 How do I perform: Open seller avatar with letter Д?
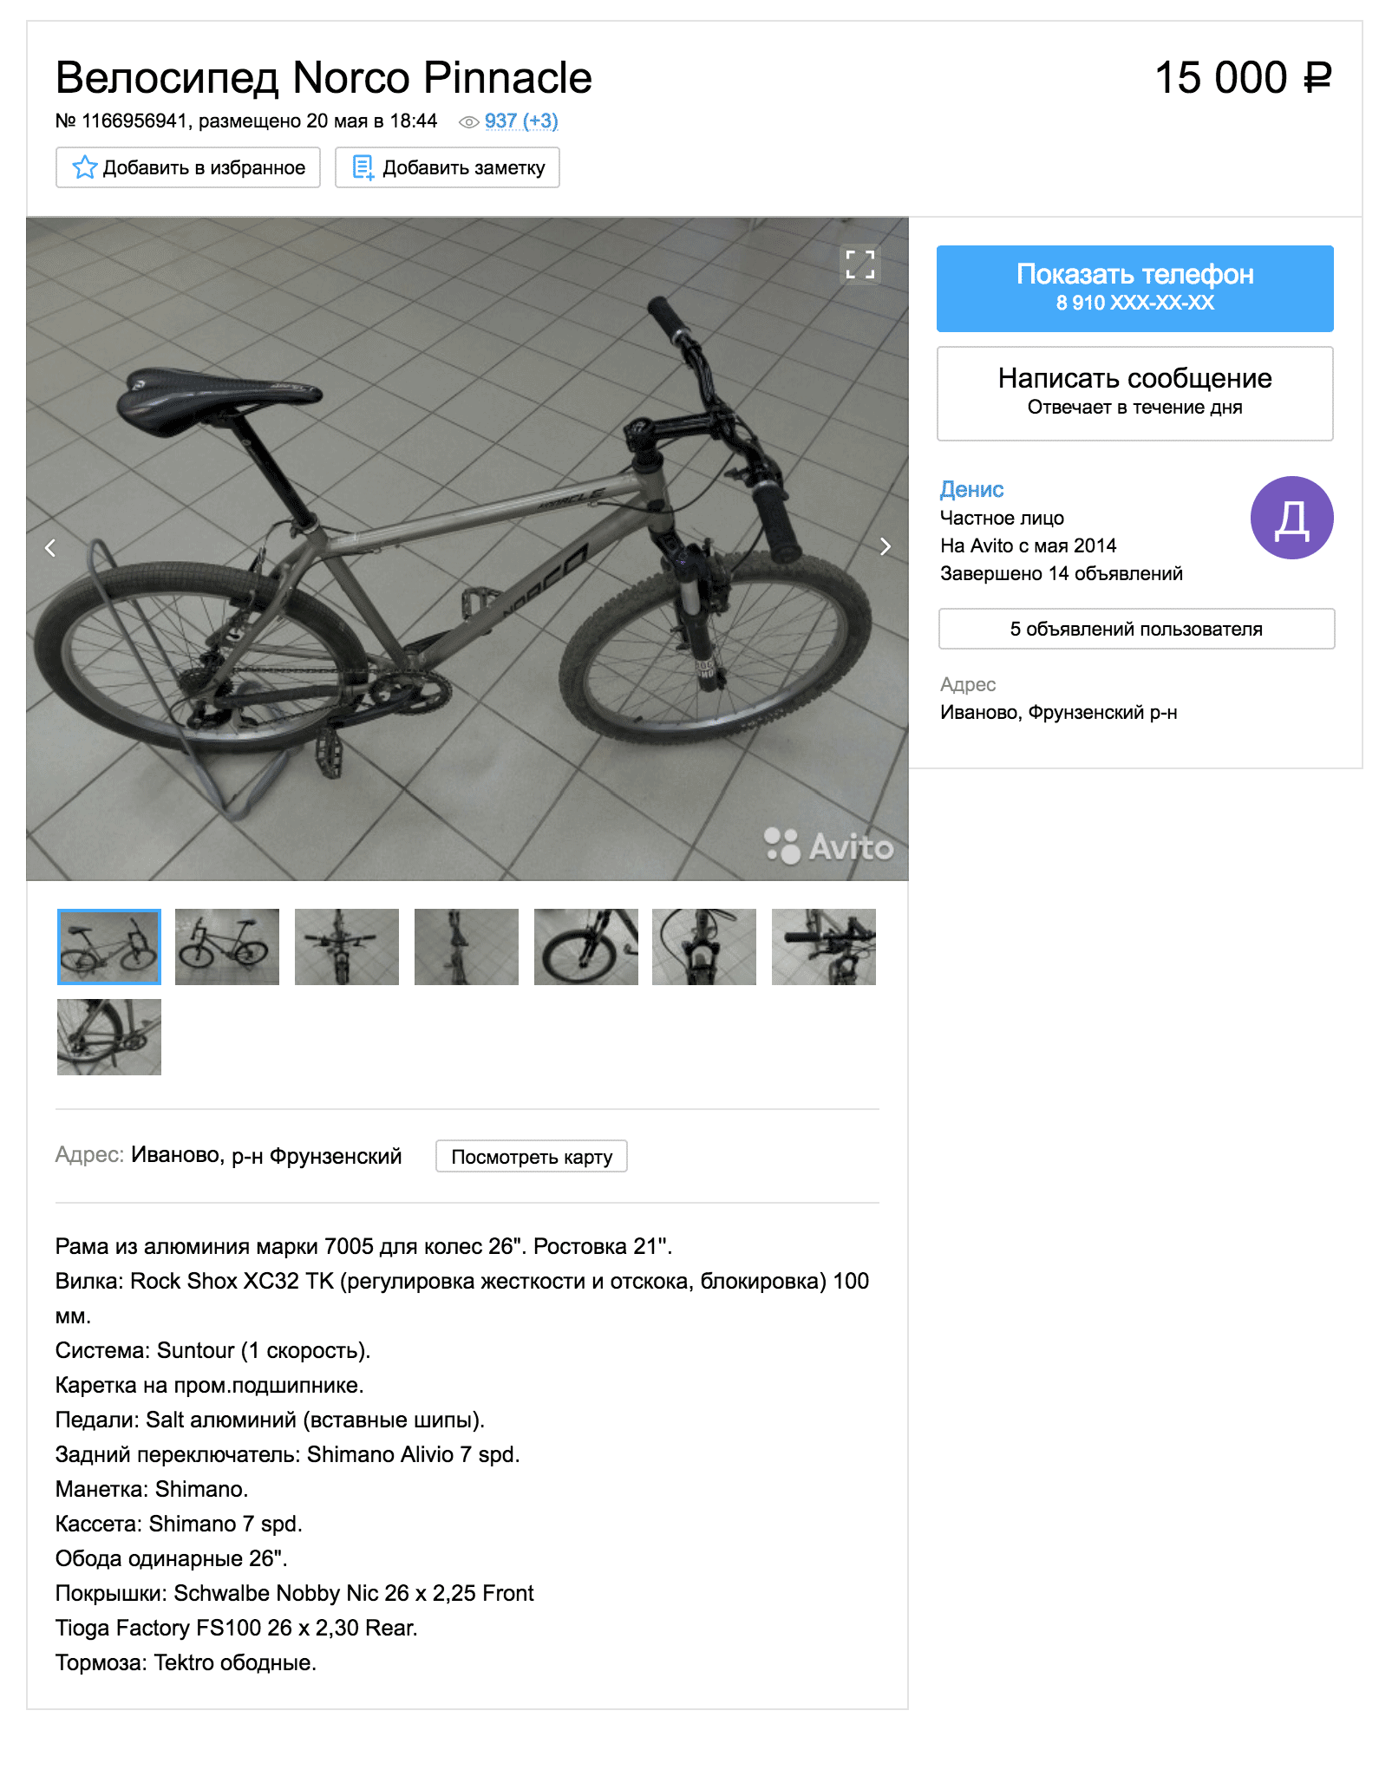(x=1291, y=518)
